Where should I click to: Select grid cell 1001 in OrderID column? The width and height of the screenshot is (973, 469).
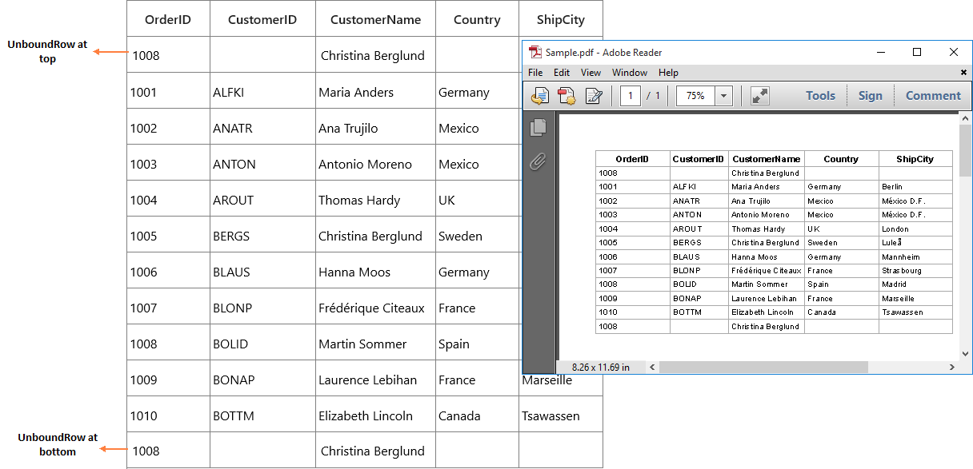click(168, 92)
